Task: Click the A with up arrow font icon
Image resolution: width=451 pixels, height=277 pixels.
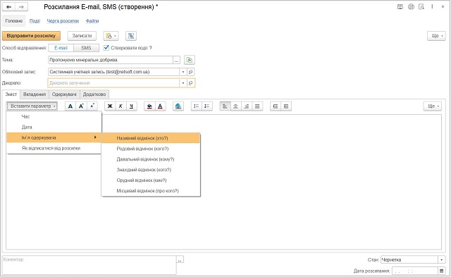Action: pyautogui.click(x=81, y=106)
